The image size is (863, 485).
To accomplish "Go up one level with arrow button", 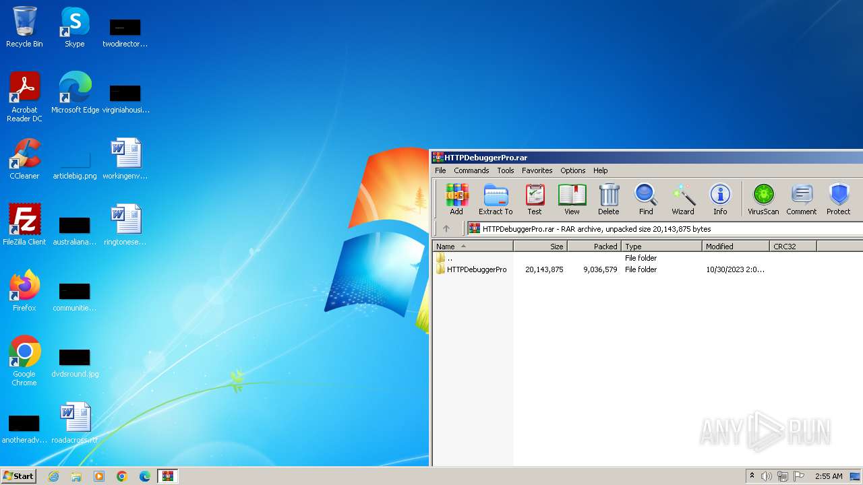I will click(x=446, y=229).
